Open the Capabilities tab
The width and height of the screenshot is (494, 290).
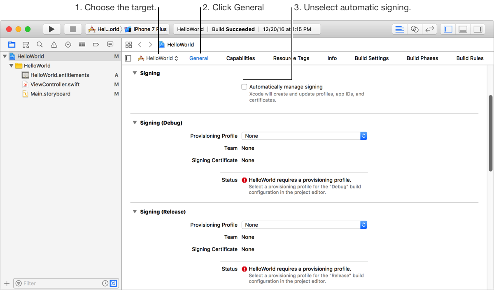240,58
